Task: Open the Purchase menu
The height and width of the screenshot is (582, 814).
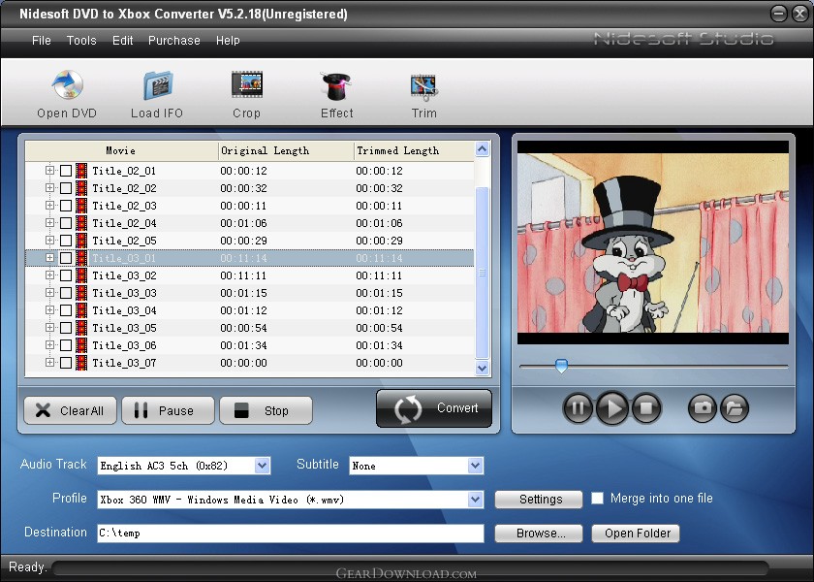Action: pyautogui.click(x=173, y=41)
